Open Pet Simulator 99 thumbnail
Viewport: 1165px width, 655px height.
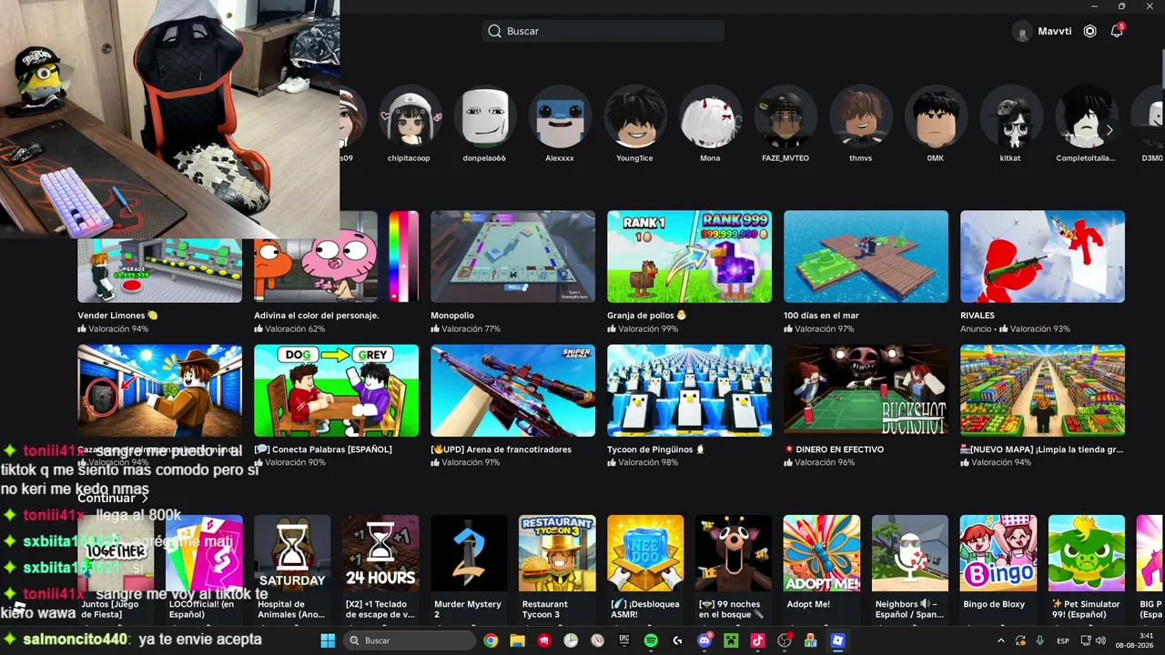pyautogui.click(x=1087, y=553)
